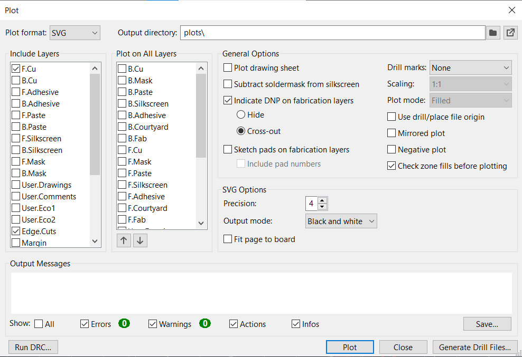
Task: Toggle Fit page to board checkbox
Action: [228, 239]
